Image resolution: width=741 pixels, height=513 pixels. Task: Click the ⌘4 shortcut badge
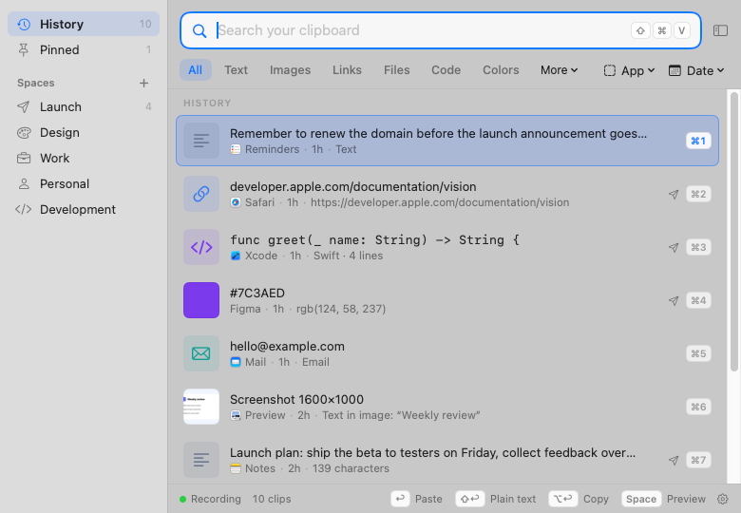pyautogui.click(x=698, y=300)
